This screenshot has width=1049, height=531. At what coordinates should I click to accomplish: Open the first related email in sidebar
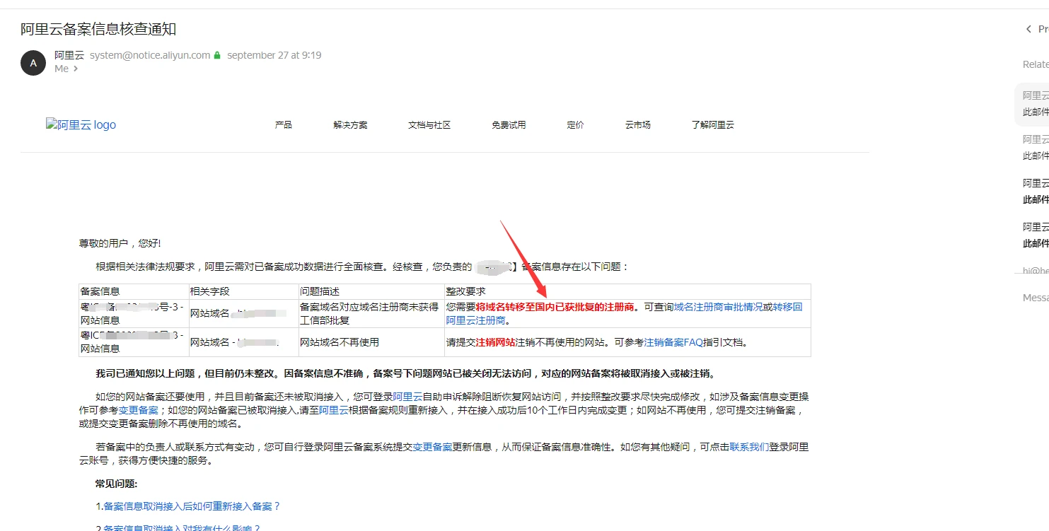[1036, 103]
